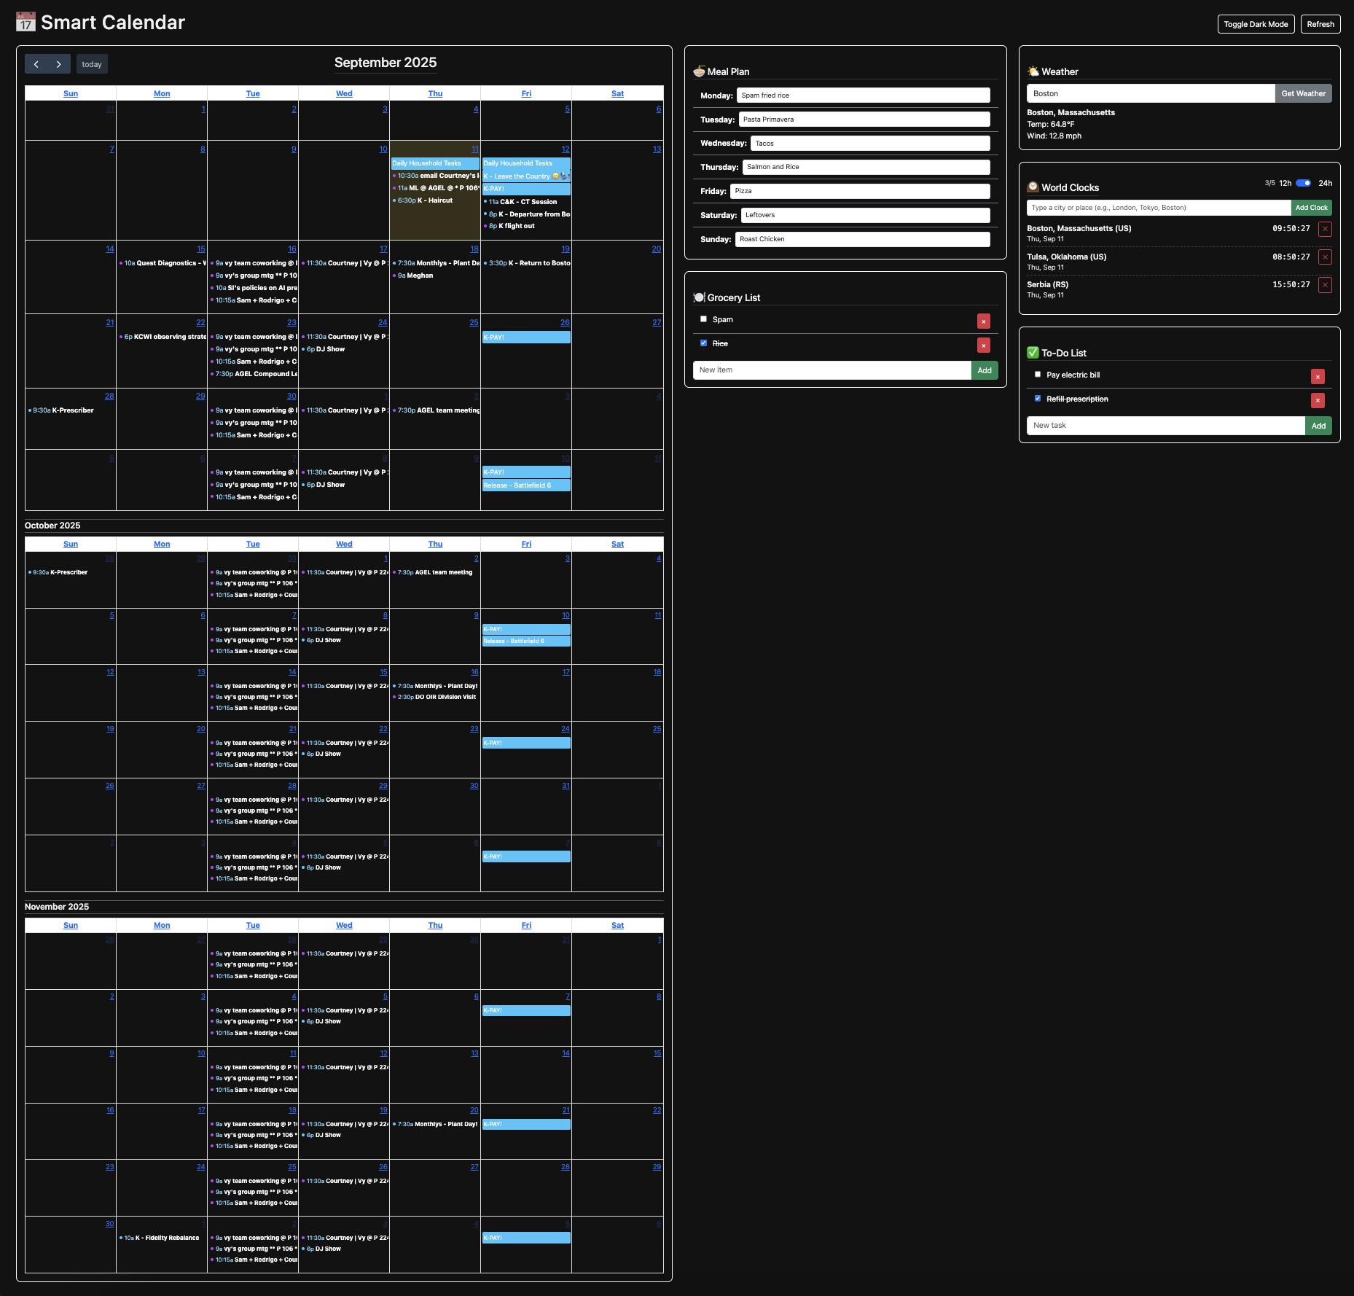
Task: Go to next month with right chevron
Action: tap(59, 64)
